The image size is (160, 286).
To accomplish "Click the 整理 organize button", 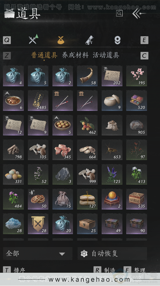I will pos(135,270).
